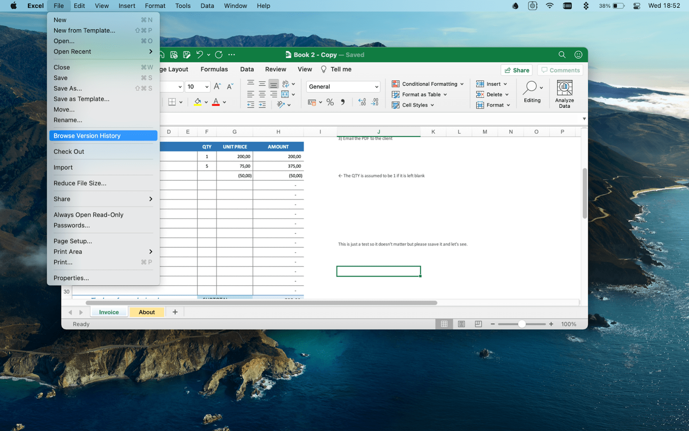Choose Browse Version History from File menu
Screen dimensions: 689x431
click(x=87, y=135)
